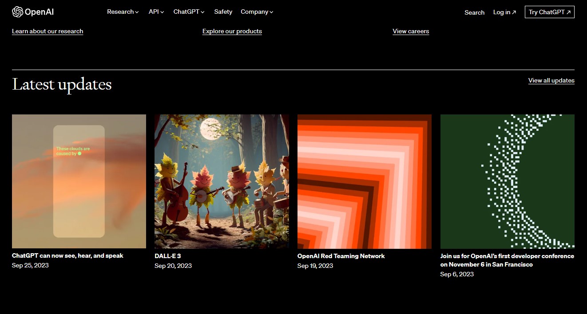Viewport: 587px width, 314px height.
Task: Click the 'DALL·E 3' article title
Action: pos(168,256)
